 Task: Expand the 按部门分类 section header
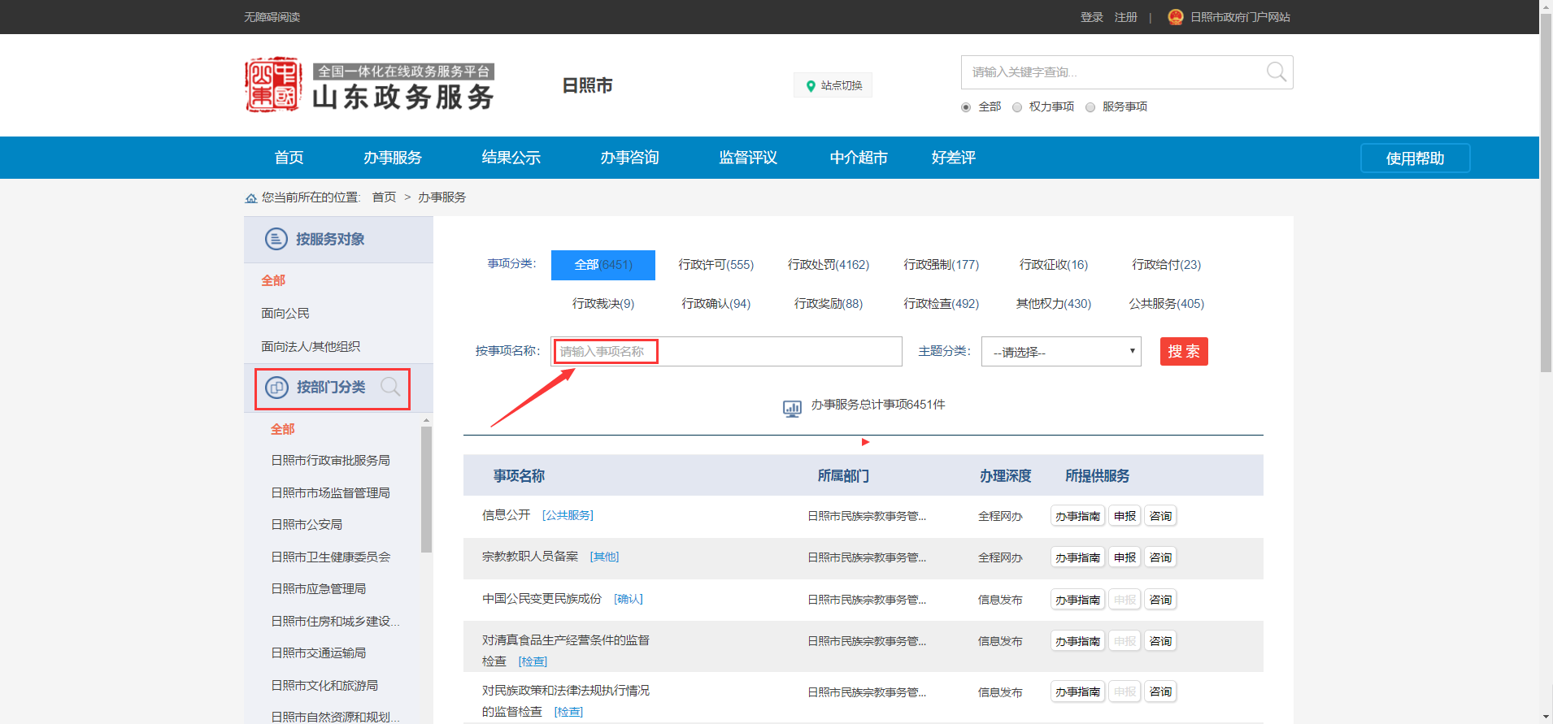(330, 388)
